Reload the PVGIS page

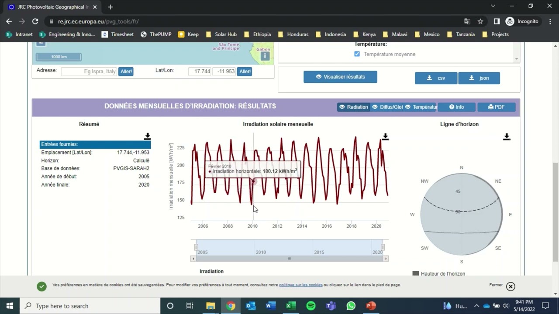(x=35, y=21)
